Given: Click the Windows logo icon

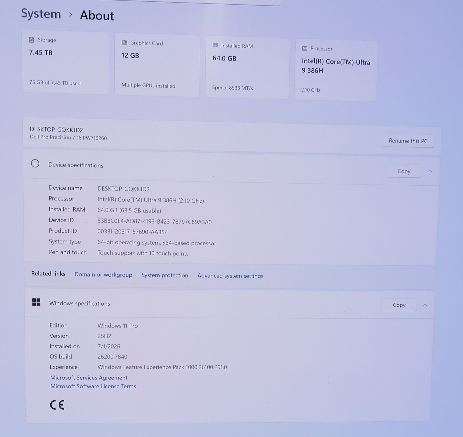Looking at the screenshot, I should click(x=36, y=302).
